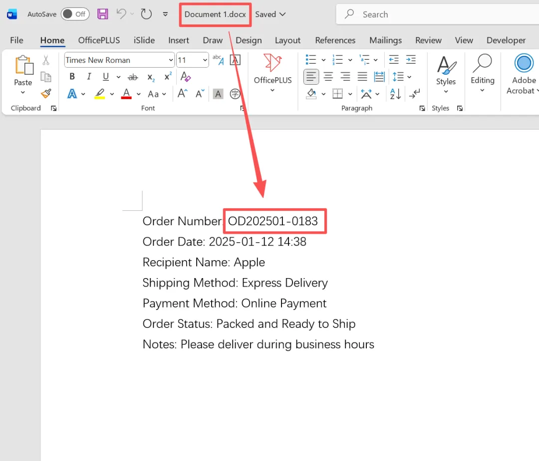Toggle Strikethrough formatting
The image size is (539, 461).
[x=133, y=77]
